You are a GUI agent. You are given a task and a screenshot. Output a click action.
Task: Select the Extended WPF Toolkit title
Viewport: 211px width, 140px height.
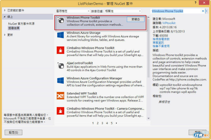coord(82,93)
